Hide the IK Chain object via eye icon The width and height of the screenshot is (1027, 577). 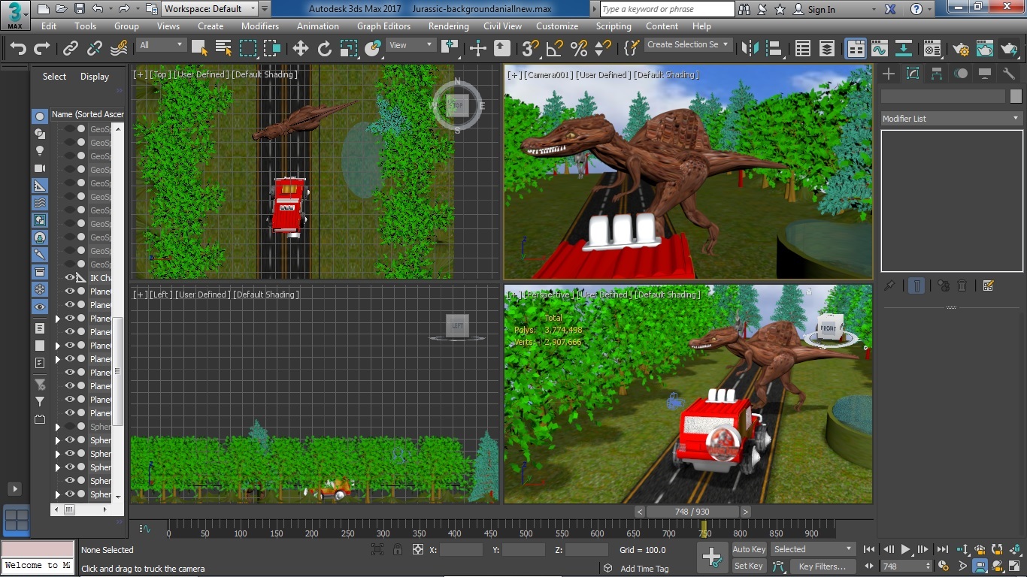[70, 278]
